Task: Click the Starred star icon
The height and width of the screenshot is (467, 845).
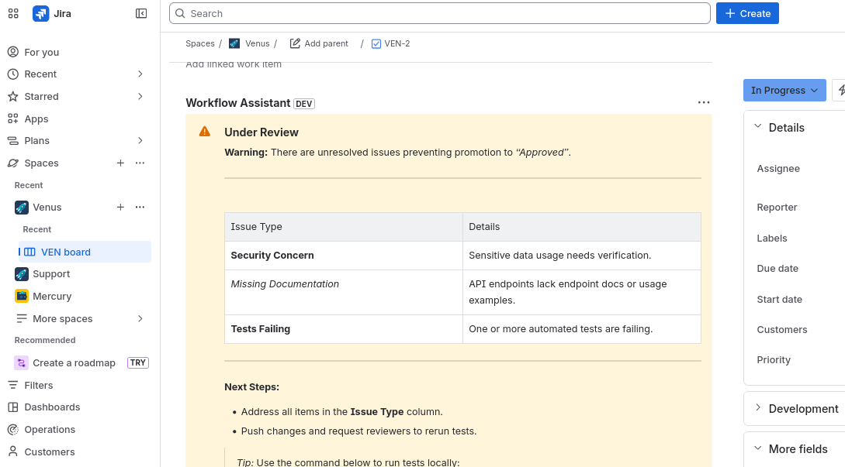Action: coord(13,96)
